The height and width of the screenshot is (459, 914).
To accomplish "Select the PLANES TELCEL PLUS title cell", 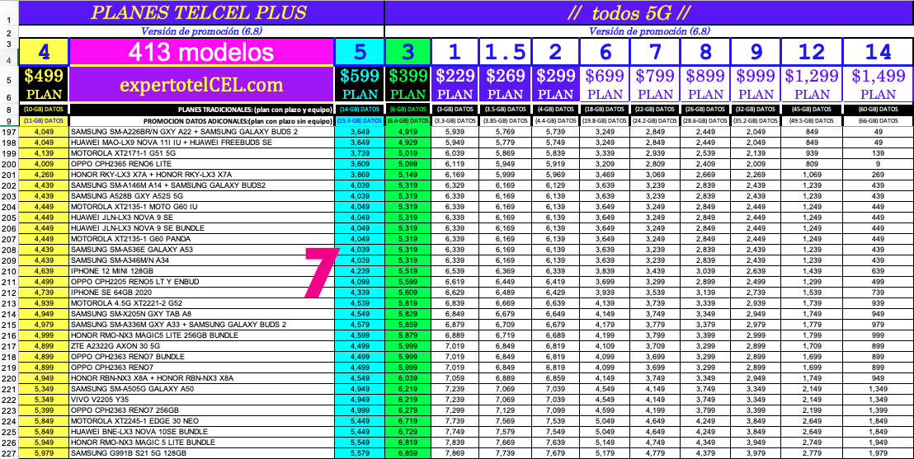I will [201, 13].
